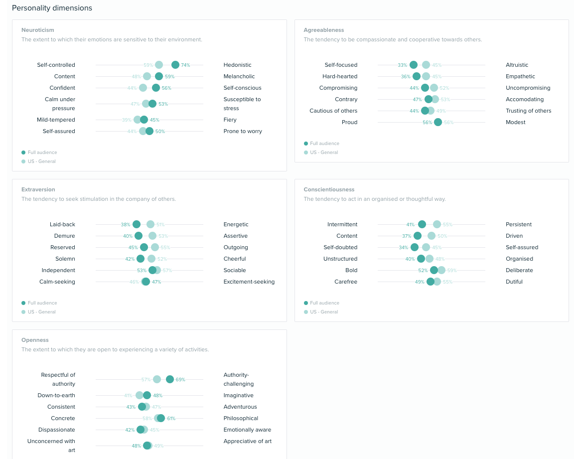This screenshot has width=583, height=459.
Task: Click the Neuroticism card heading
Action: [x=38, y=30]
